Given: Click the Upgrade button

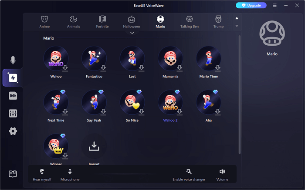Looking at the screenshot, I should [x=251, y=5].
